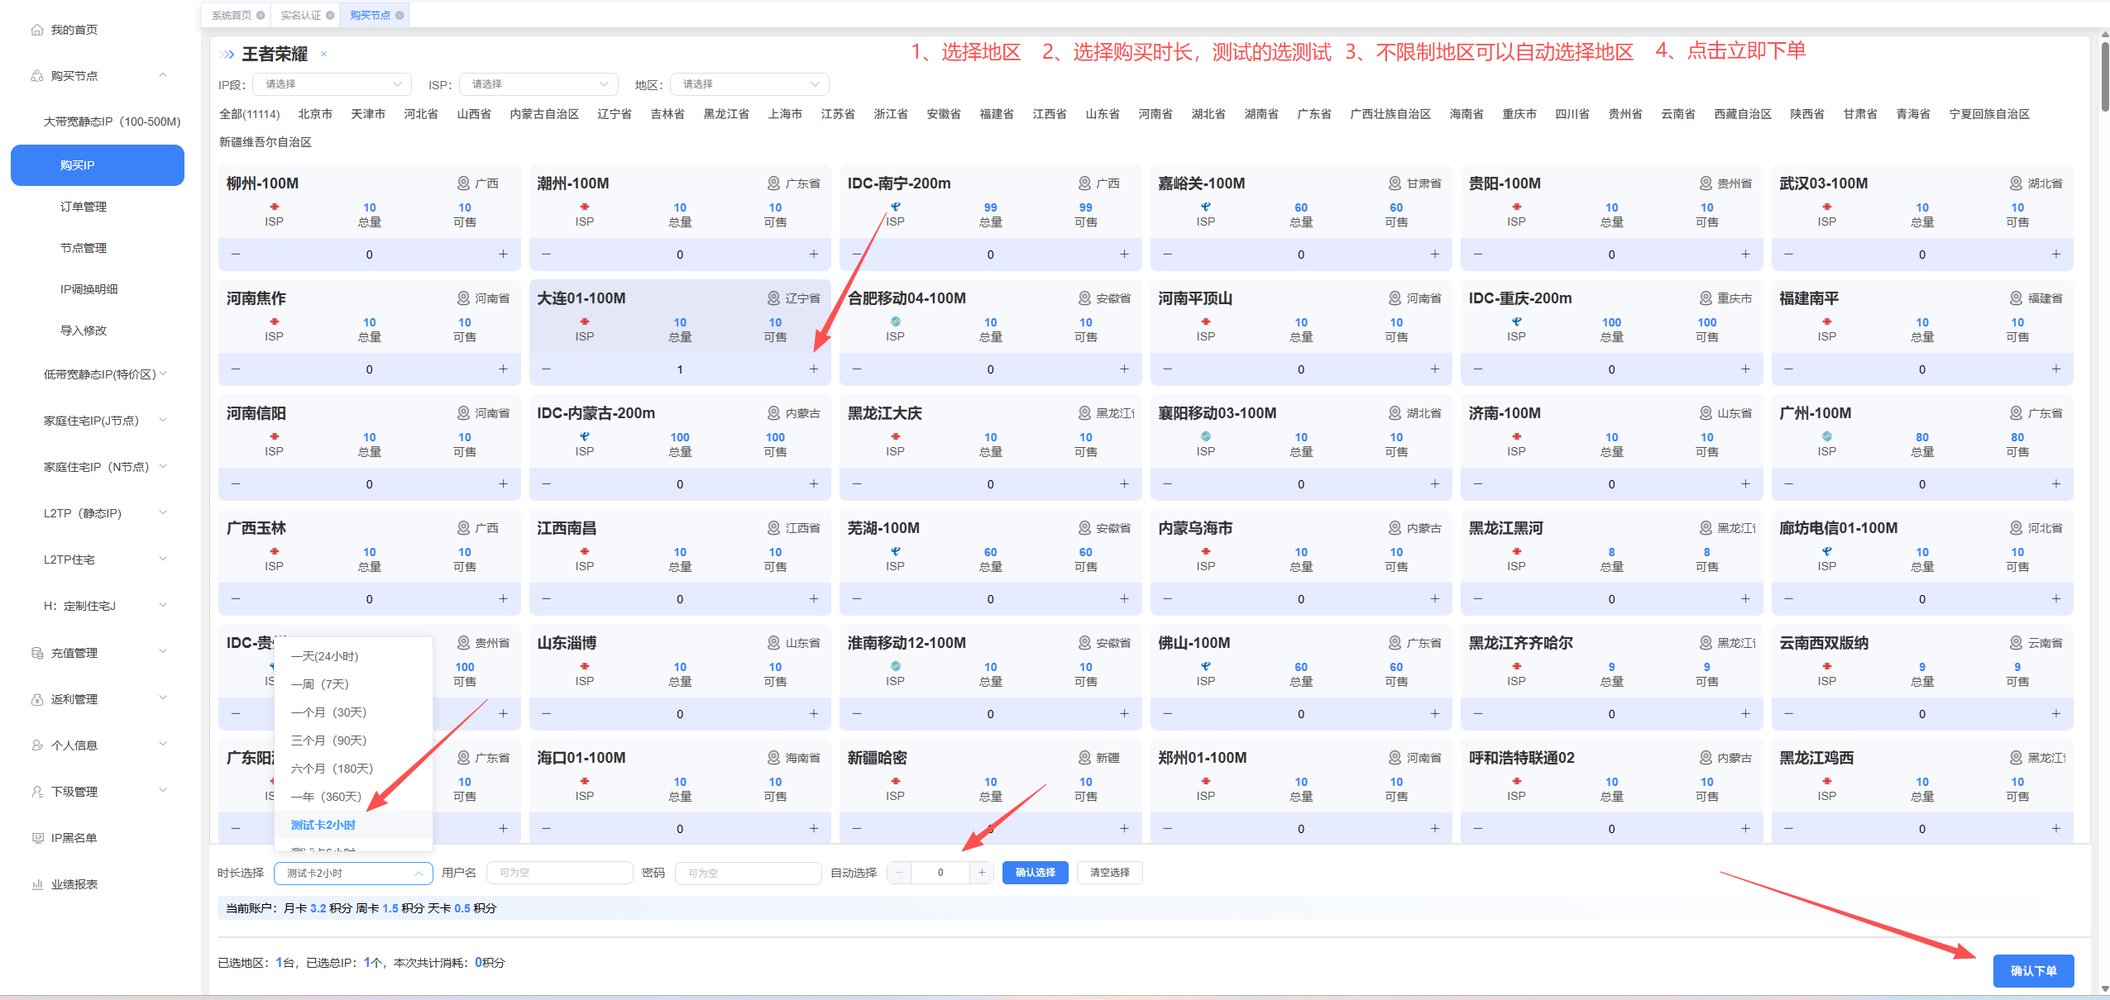Increase quantity plus on 黑龙江鸡西 card

pyautogui.click(x=2056, y=829)
